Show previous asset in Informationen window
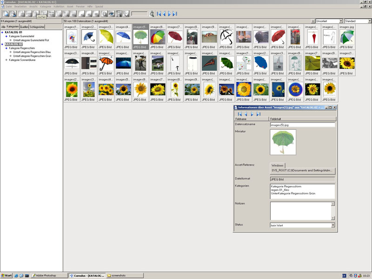The height and width of the screenshot is (279, 372). click(x=246, y=114)
